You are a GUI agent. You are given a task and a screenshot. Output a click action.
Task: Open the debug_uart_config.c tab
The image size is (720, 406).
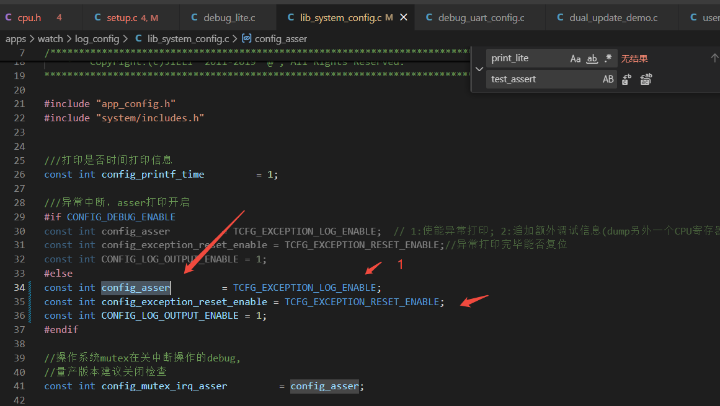[480, 18]
